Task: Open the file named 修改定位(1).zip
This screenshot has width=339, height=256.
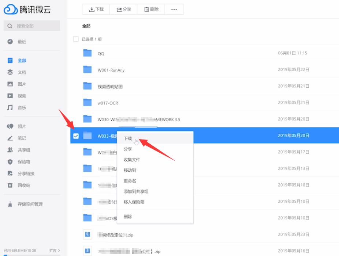Action: click(x=115, y=235)
